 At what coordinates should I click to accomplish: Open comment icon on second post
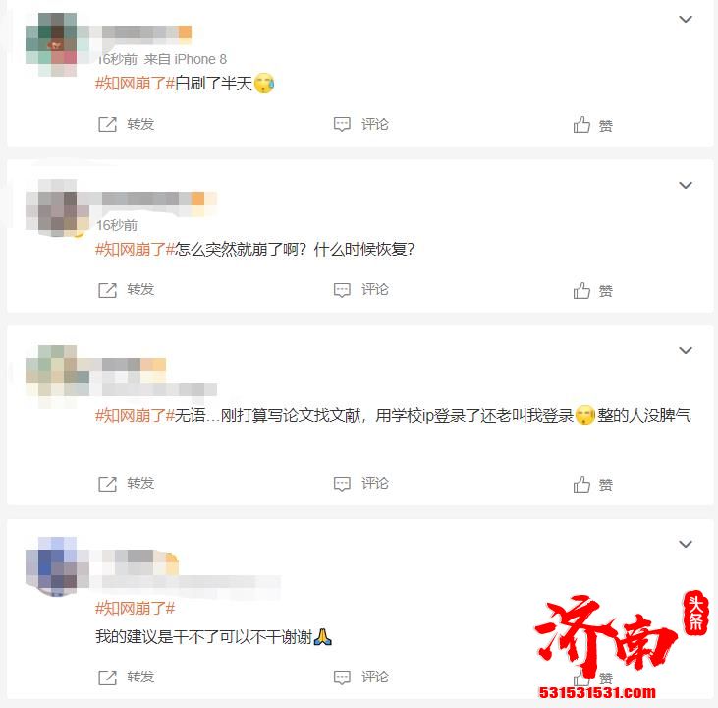[342, 290]
